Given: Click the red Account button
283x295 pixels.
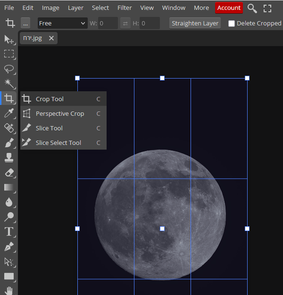Looking at the screenshot, I should point(229,8).
